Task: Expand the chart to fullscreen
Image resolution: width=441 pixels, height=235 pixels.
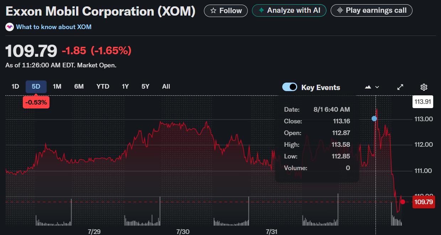Action: point(400,87)
